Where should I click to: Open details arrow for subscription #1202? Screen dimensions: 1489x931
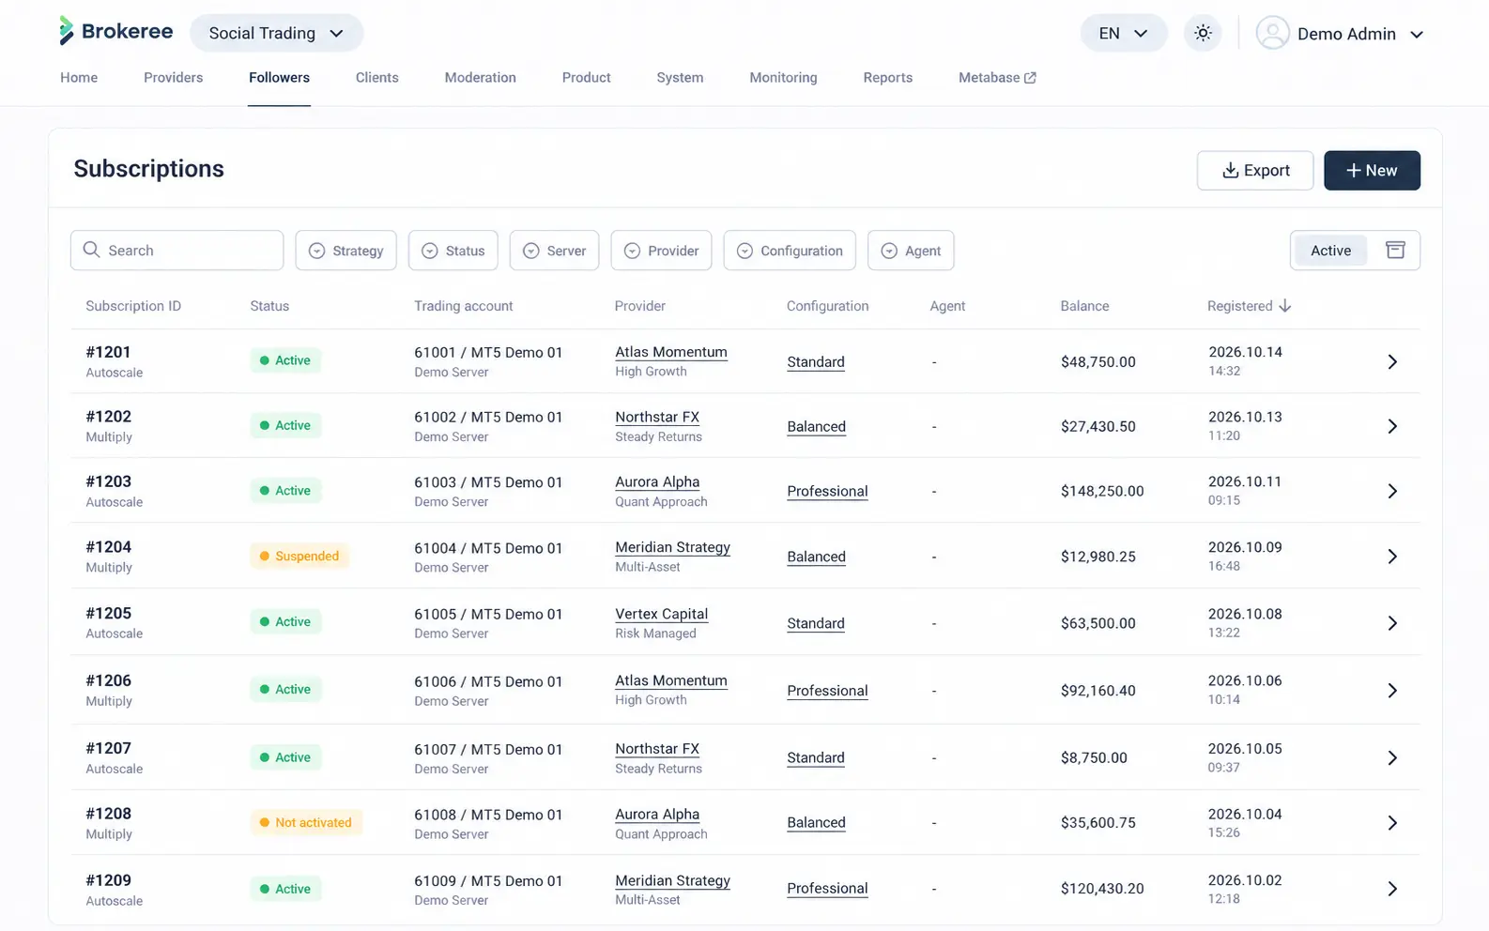pos(1392,426)
